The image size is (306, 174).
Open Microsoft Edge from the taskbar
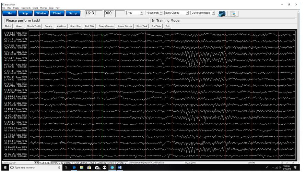point(73,168)
